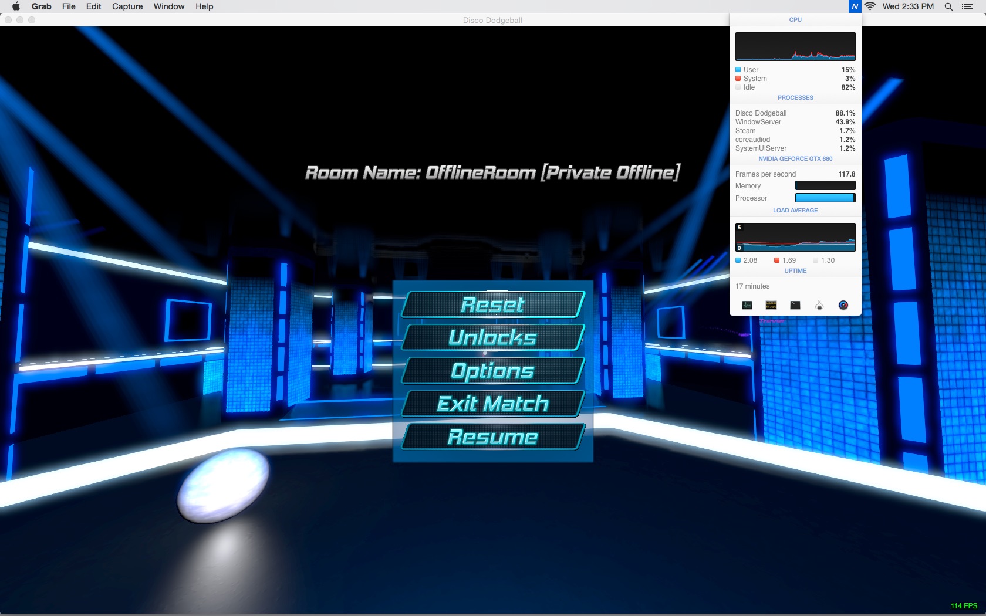Image resolution: width=986 pixels, height=616 pixels.
Task: Select the WindowServer process row
Action: tap(795, 122)
